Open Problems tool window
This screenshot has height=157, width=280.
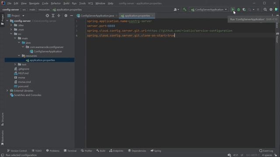coord(52,151)
